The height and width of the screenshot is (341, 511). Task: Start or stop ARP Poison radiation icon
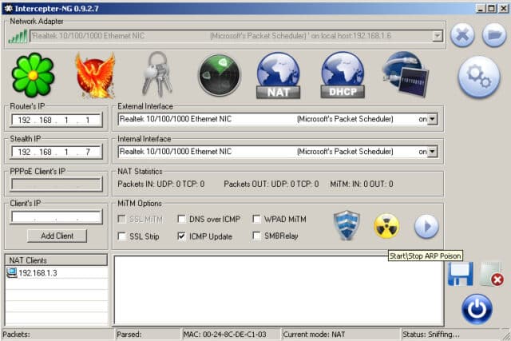click(x=386, y=226)
